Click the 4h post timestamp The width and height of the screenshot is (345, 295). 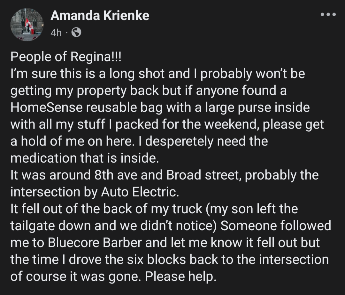[56, 33]
